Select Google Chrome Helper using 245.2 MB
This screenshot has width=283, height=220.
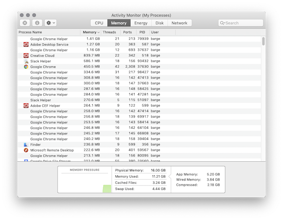click(x=139, y=134)
